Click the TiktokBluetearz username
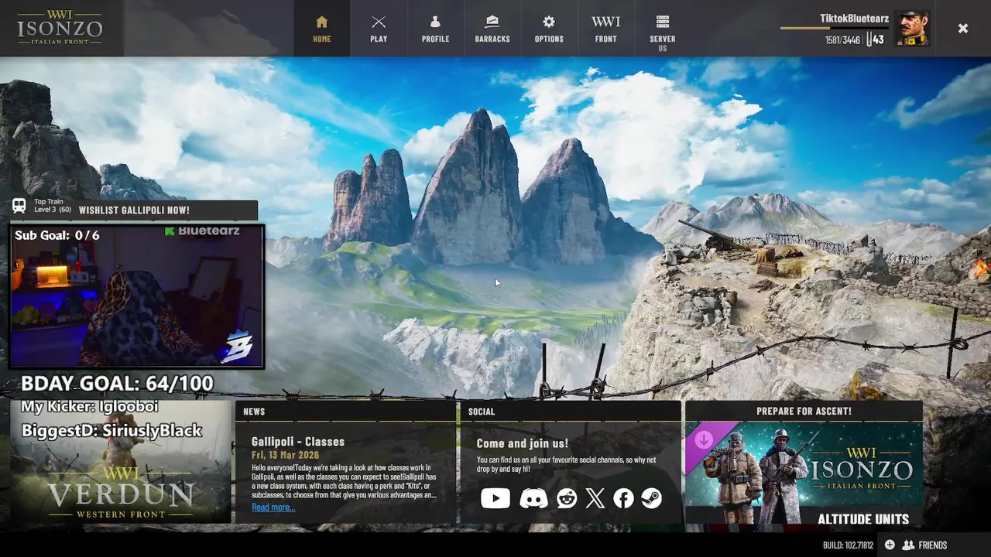The image size is (991, 557). coord(854,19)
